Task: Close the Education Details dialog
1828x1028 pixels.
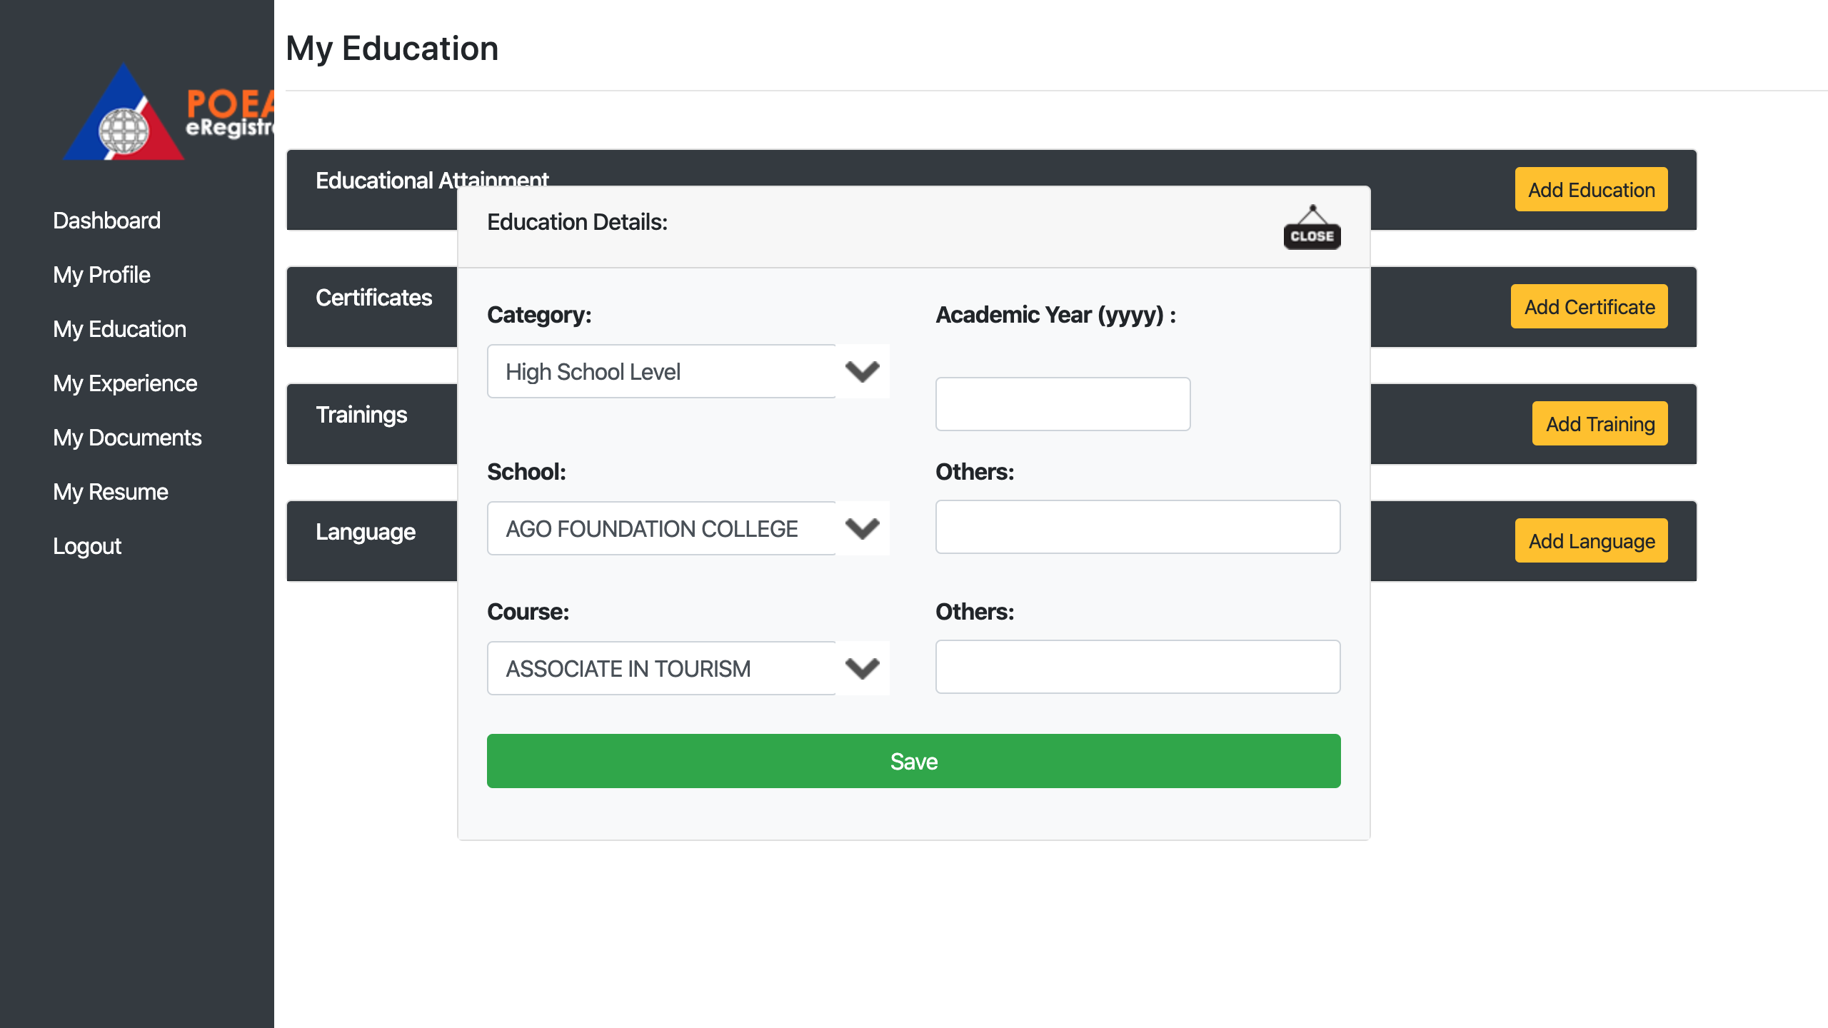Action: (x=1312, y=228)
